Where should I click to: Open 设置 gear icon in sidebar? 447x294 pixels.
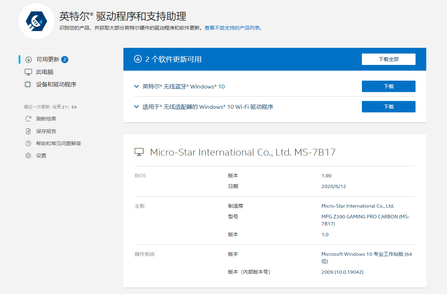click(x=28, y=156)
